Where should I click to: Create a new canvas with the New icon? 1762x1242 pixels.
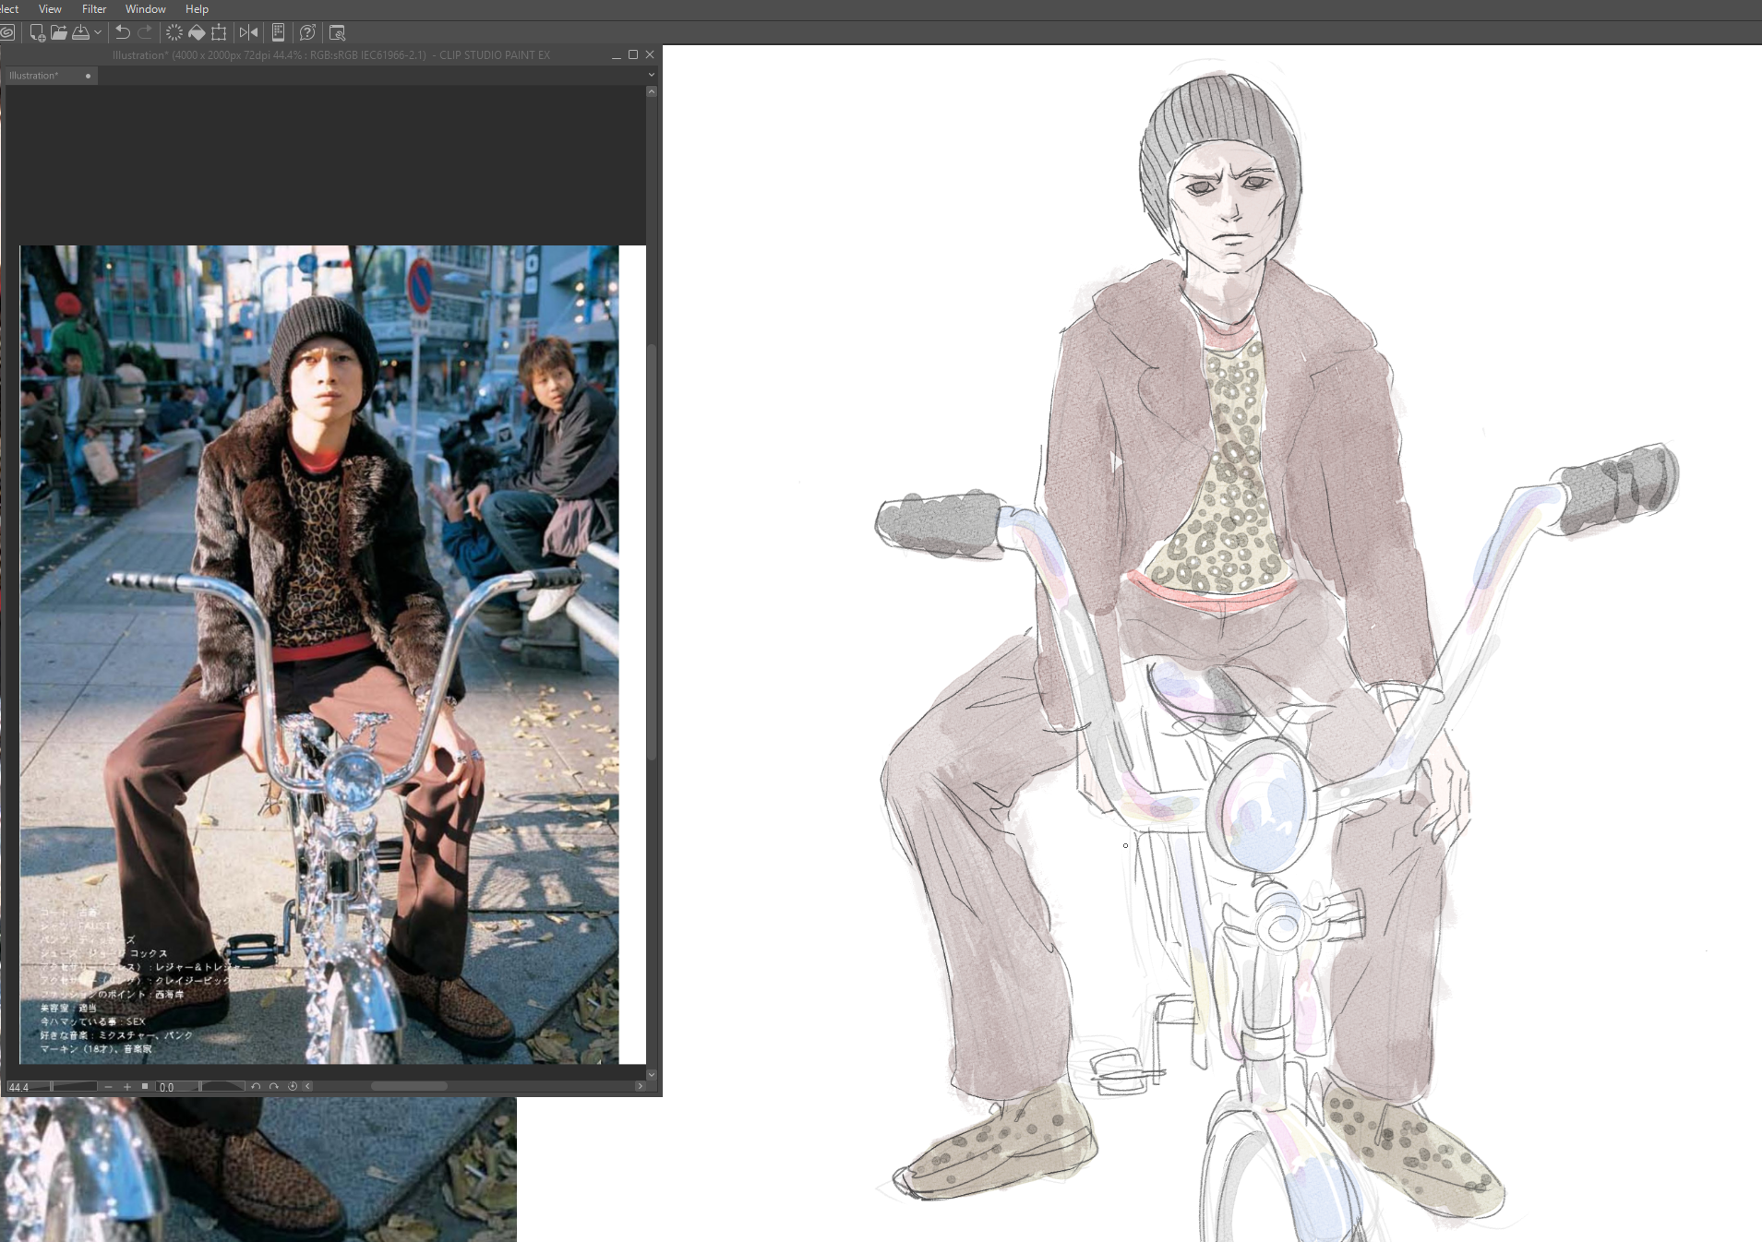tap(37, 32)
